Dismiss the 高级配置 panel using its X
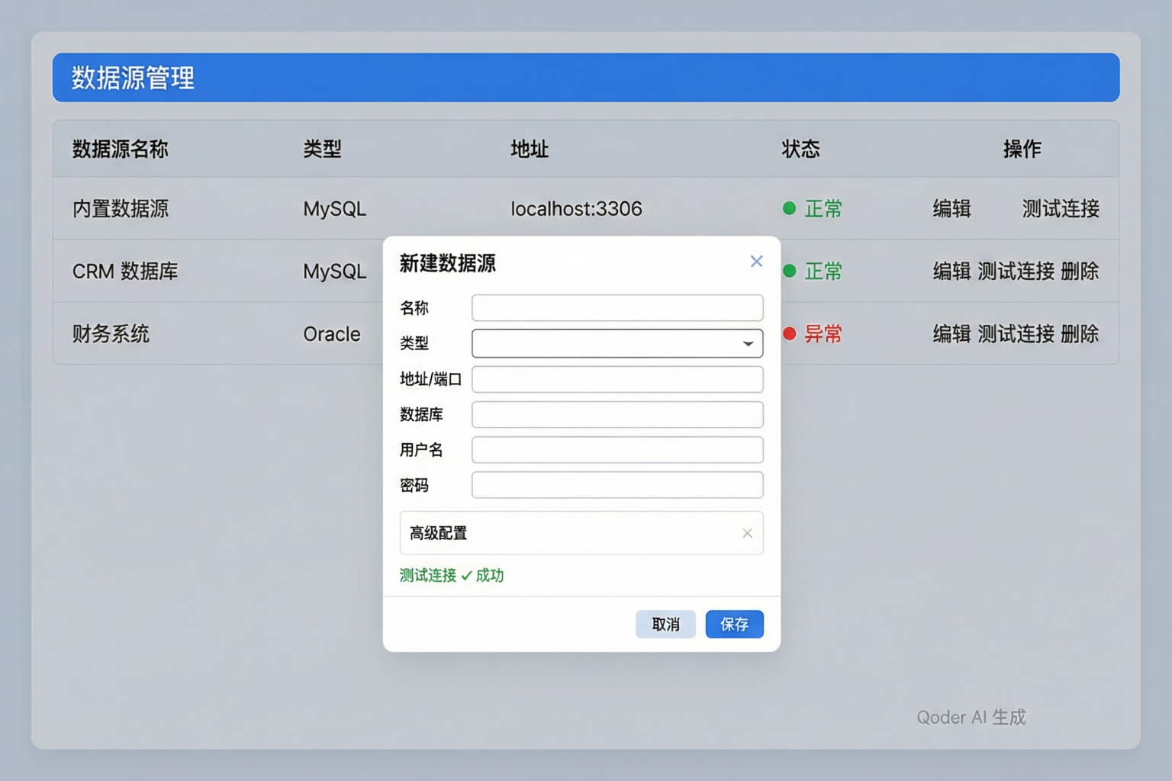Viewport: 1172px width, 781px height. pyautogui.click(x=747, y=533)
